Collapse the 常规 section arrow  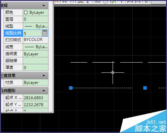[44, 5]
